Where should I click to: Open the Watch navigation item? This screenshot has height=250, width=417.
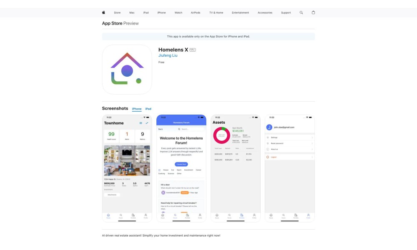click(x=178, y=13)
